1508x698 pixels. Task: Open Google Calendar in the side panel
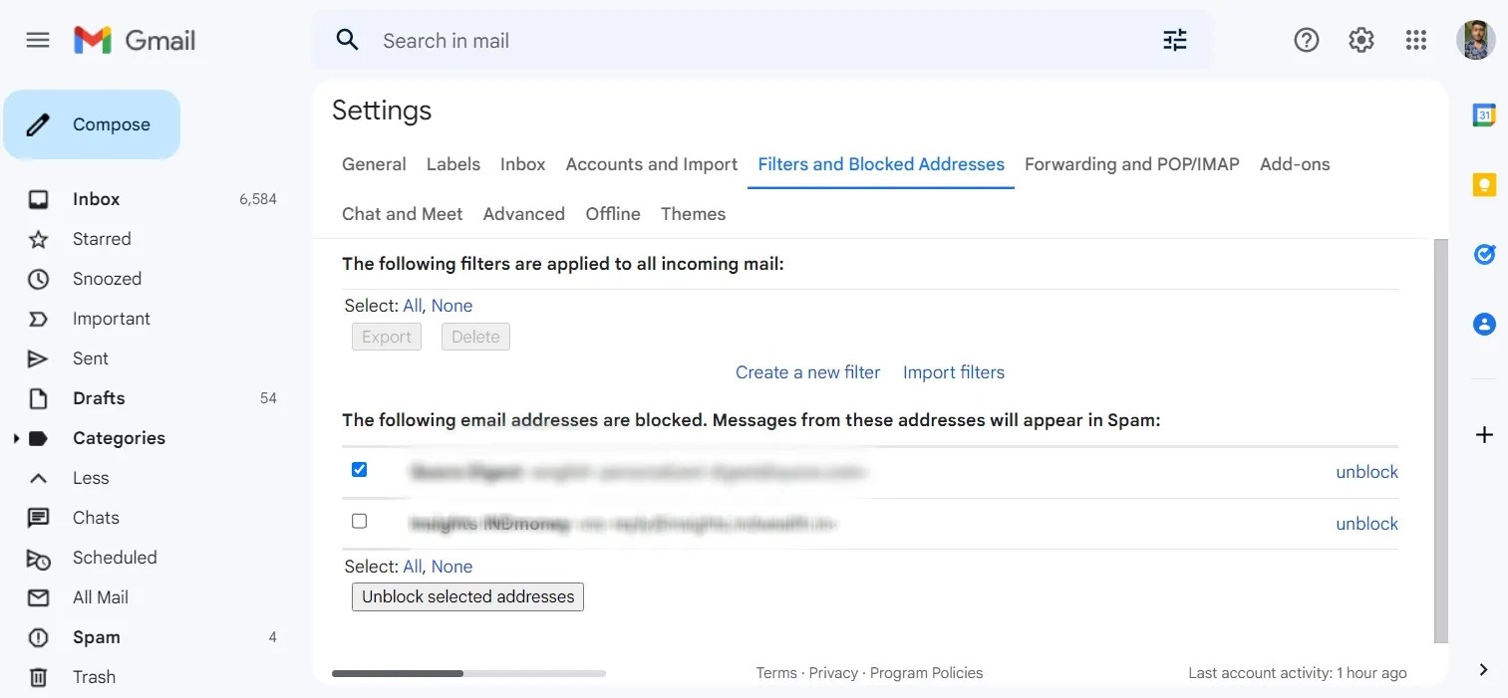pos(1484,115)
